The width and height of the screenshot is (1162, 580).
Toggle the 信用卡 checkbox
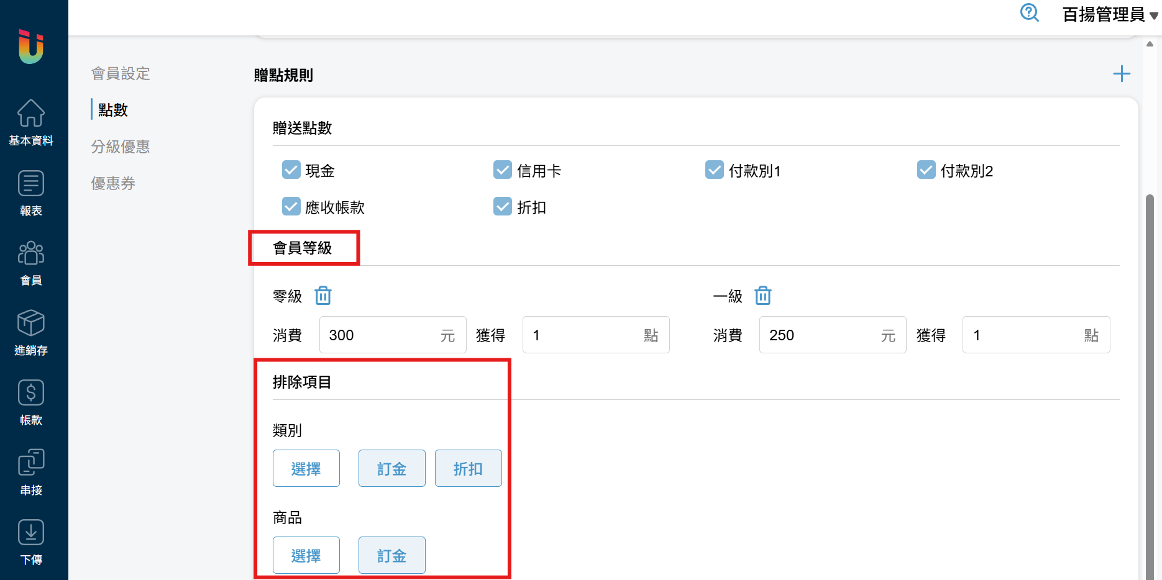point(503,170)
